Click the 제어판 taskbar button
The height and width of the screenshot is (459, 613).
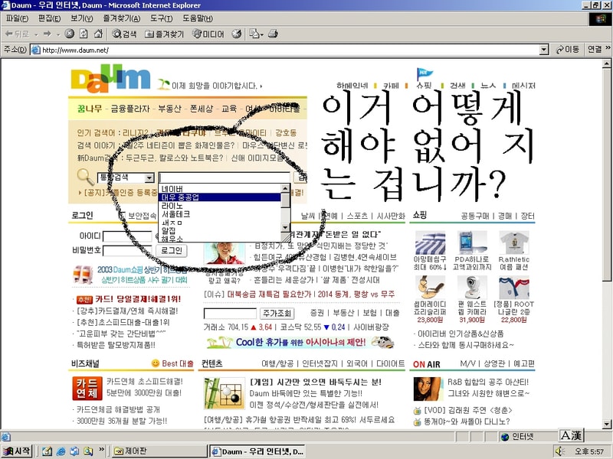coord(159,451)
